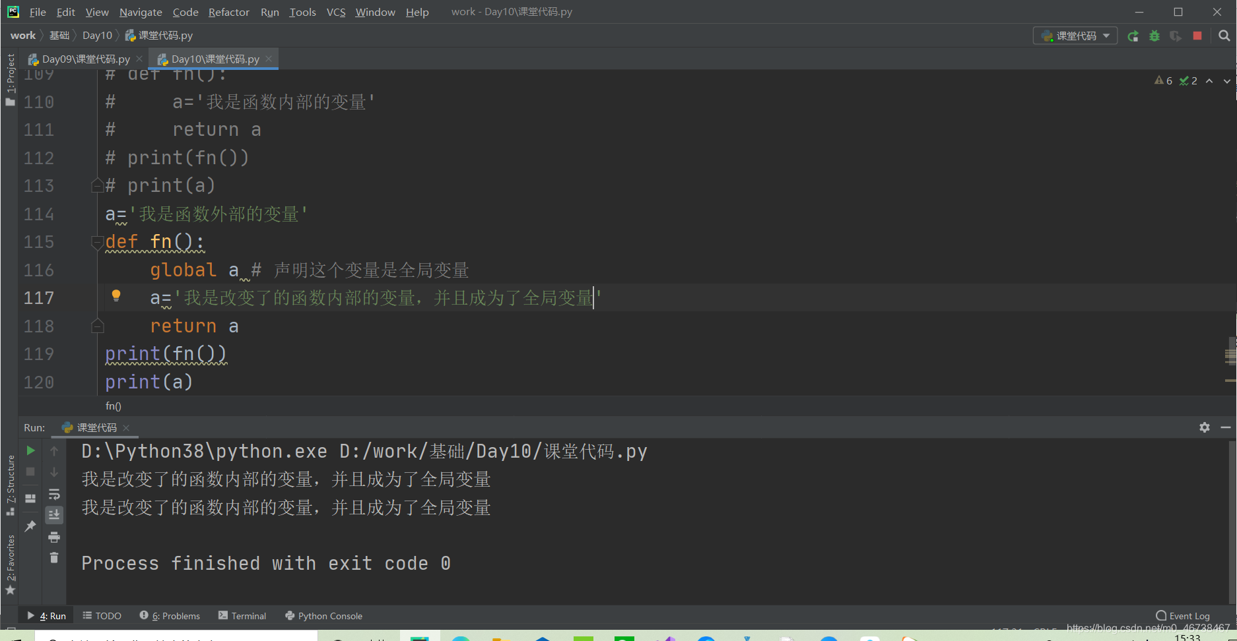This screenshot has width=1237, height=641.
Task: Click the work breadcrumb
Action: pyautogui.click(x=23, y=36)
